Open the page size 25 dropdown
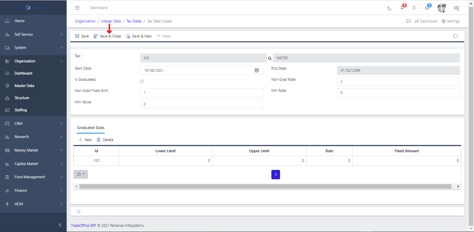 click(x=81, y=174)
